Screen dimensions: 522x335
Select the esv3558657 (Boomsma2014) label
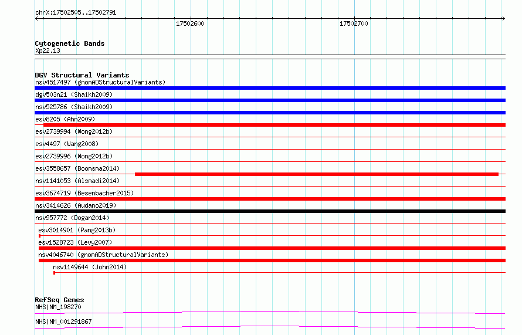(x=77, y=168)
